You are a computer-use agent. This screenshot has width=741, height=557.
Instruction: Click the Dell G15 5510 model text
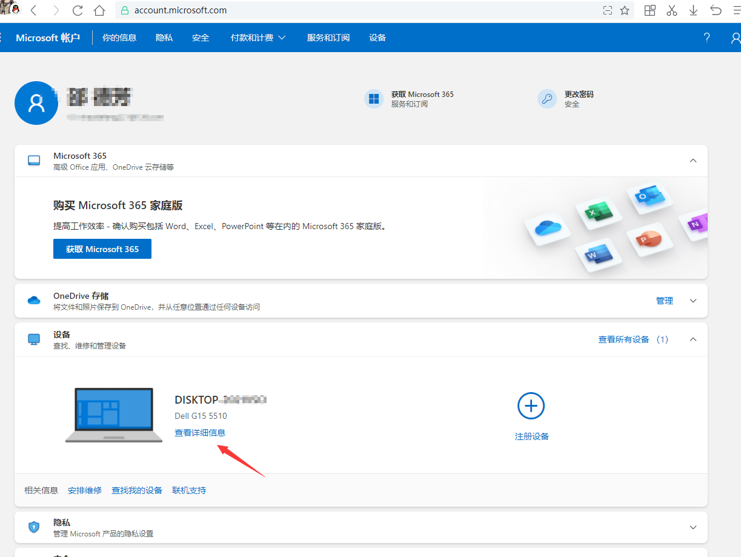(201, 416)
